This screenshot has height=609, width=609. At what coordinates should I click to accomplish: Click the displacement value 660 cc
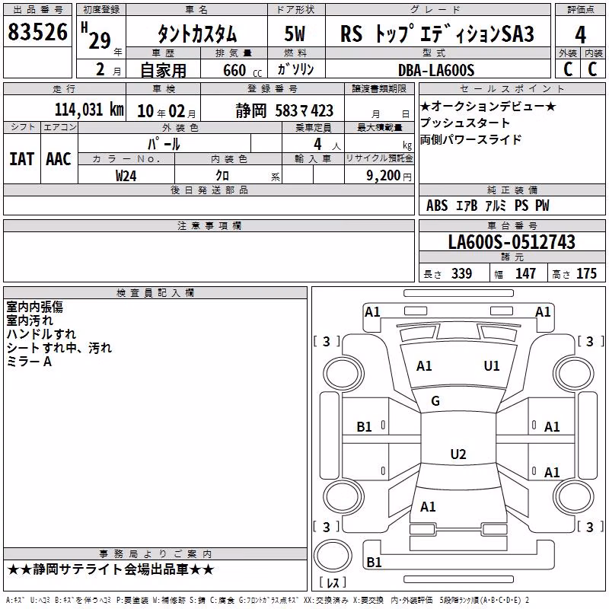[x=242, y=71]
